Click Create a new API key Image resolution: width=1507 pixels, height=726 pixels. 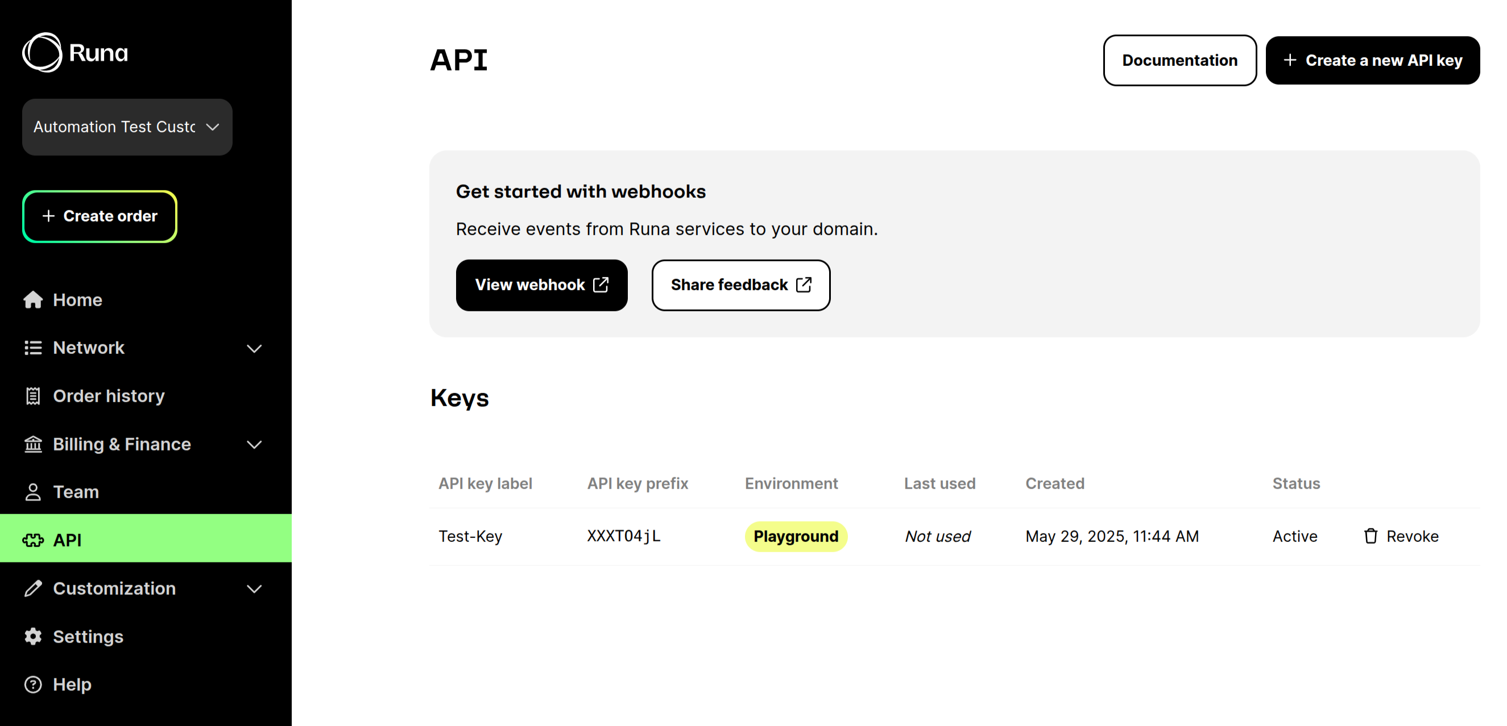coord(1372,60)
